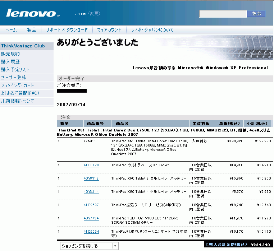Open product link 41U3120
Viewport: 274px width, 251px height.
91,165
